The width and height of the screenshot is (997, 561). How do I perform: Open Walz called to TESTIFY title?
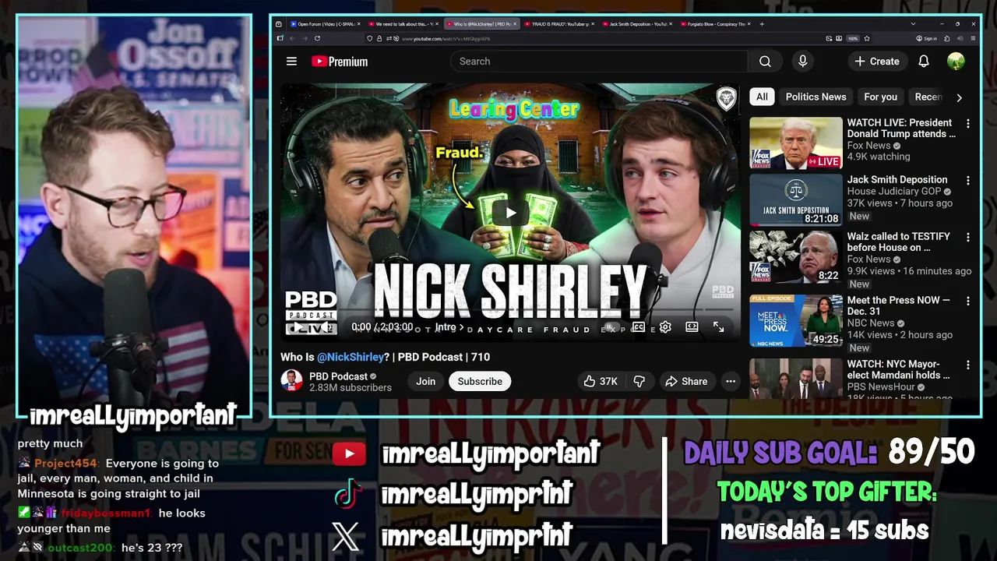click(899, 242)
